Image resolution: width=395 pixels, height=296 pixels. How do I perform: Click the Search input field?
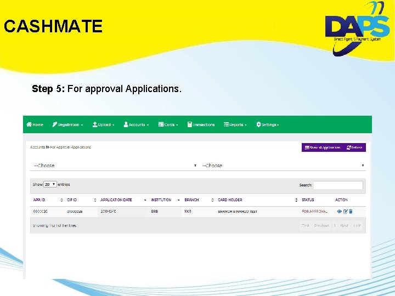click(338, 185)
